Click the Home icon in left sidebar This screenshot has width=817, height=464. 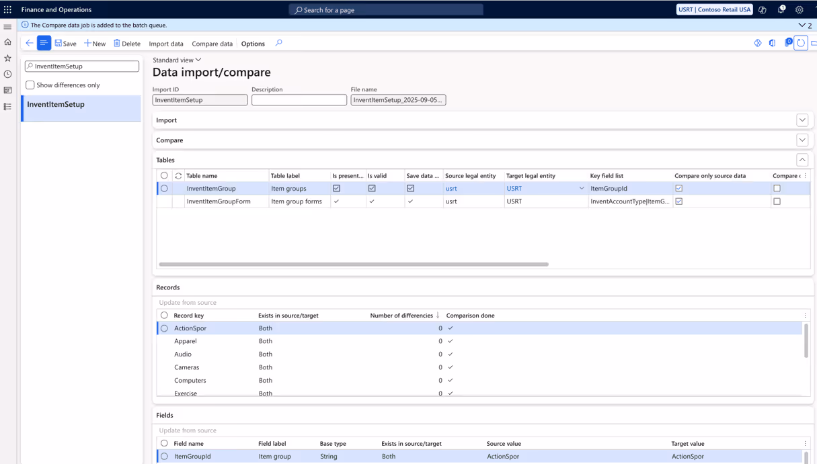coord(8,42)
